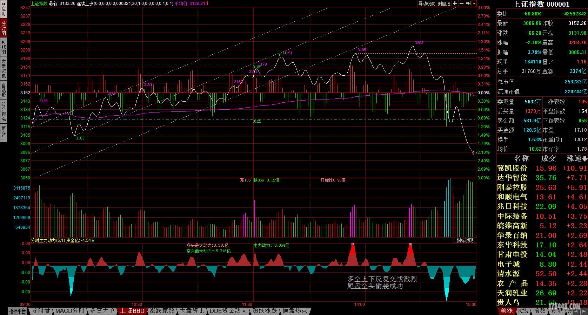Select stock row 皖维高新

(x=542, y=226)
